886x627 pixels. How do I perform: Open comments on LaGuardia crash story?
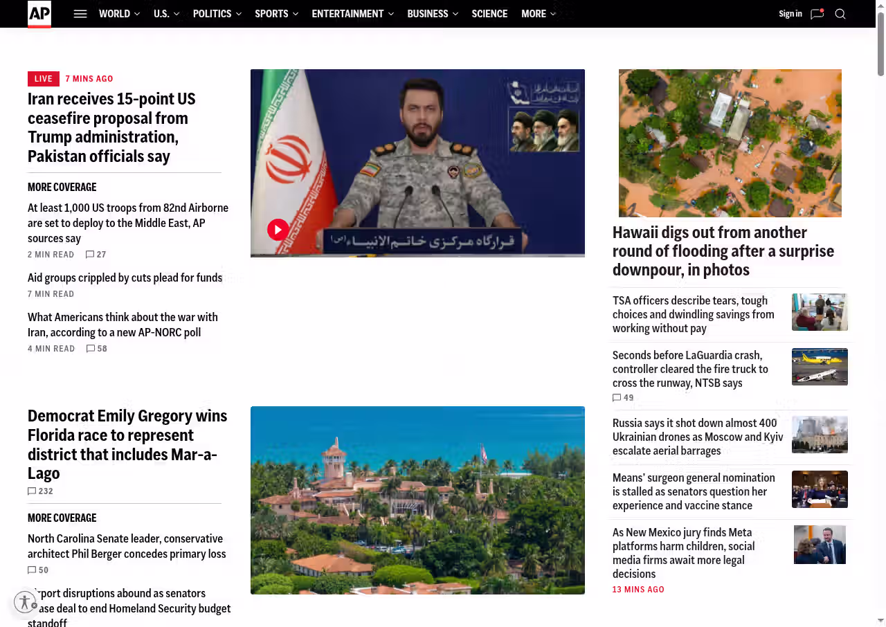pyautogui.click(x=623, y=398)
